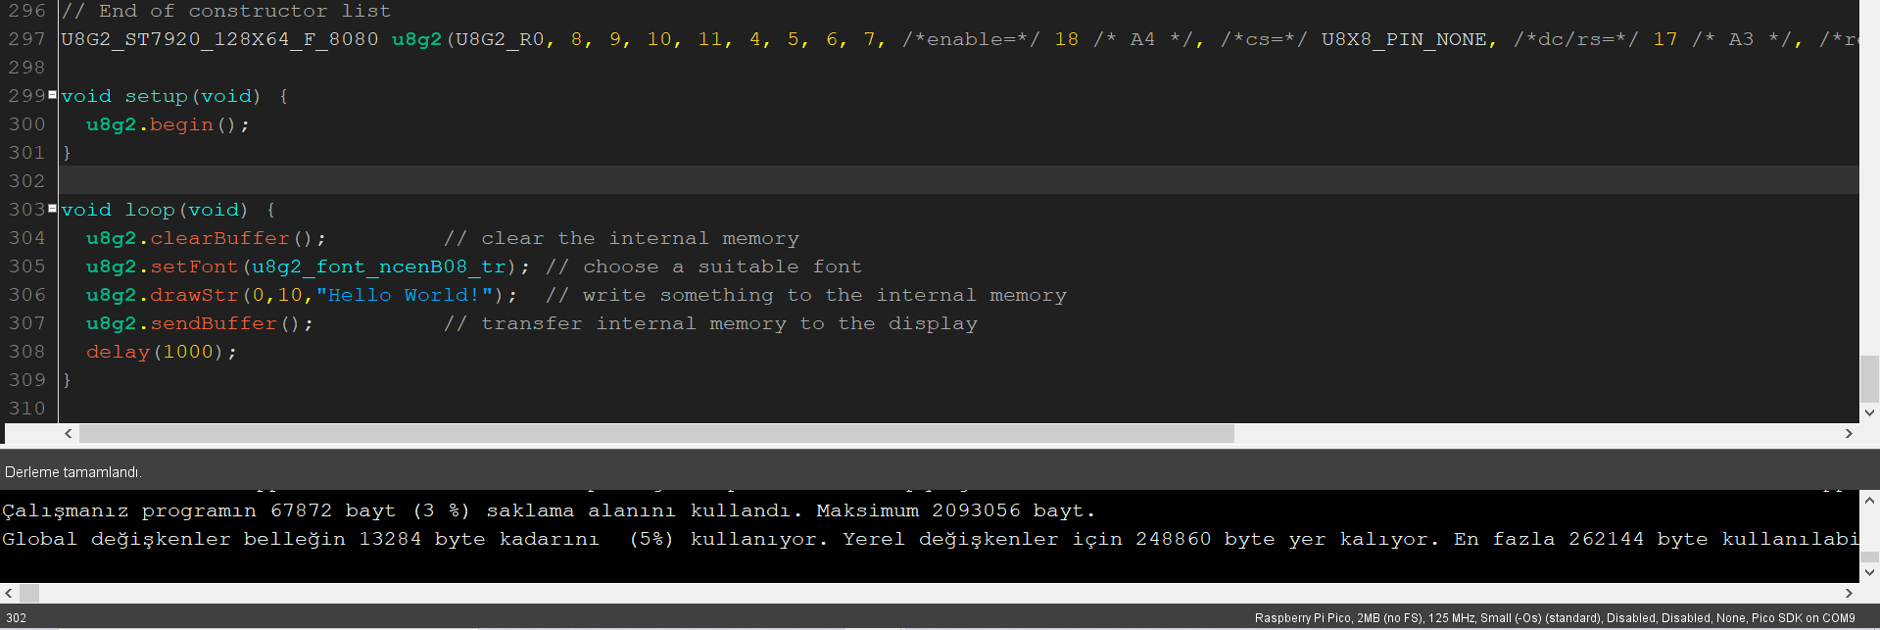Viewport: 1880px width, 630px height.
Task: Click the console horizontal scroll left arrow
Action: (x=9, y=593)
